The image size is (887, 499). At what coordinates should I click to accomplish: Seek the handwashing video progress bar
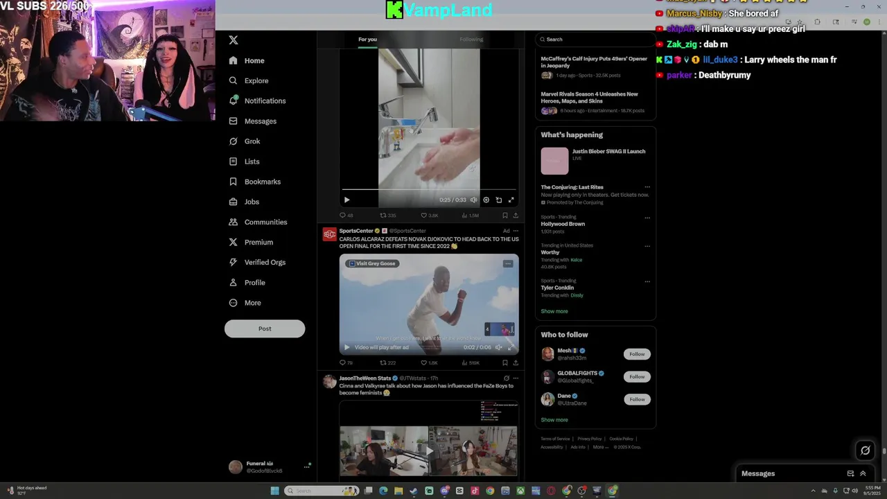point(429,189)
